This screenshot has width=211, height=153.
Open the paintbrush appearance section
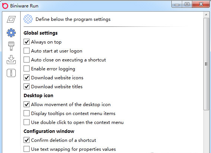click(x=11, y=46)
